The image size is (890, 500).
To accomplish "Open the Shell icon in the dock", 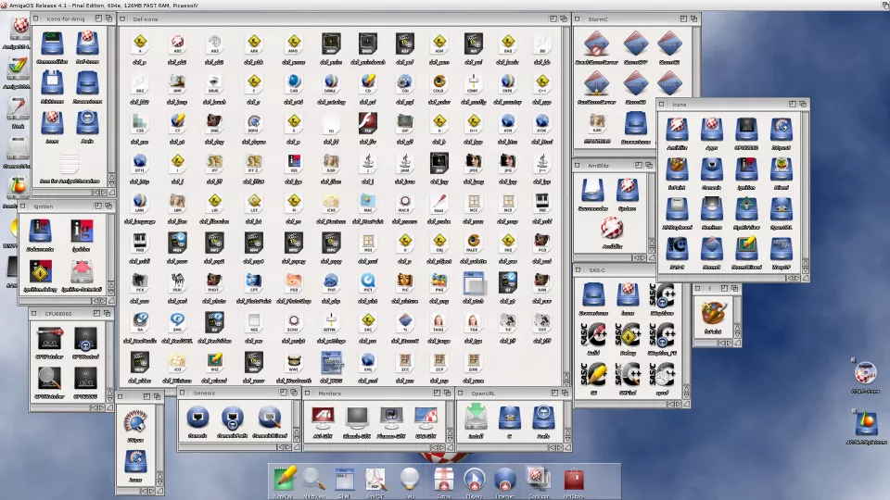I will point(345,479).
